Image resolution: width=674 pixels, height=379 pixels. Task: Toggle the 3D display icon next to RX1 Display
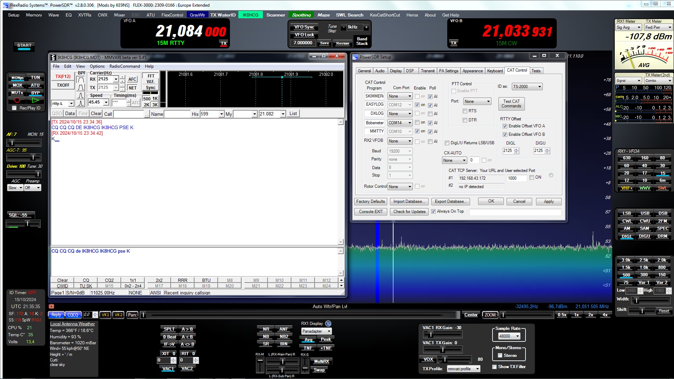[x=328, y=324]
